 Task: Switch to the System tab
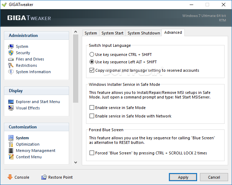tap(91, 33)
